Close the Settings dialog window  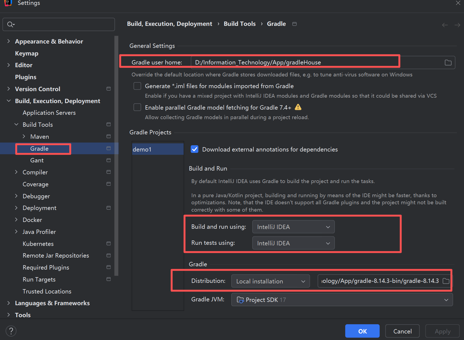click(x=458, y=3)
